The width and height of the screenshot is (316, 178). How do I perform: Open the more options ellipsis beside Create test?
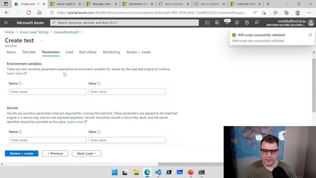[41, 41]
